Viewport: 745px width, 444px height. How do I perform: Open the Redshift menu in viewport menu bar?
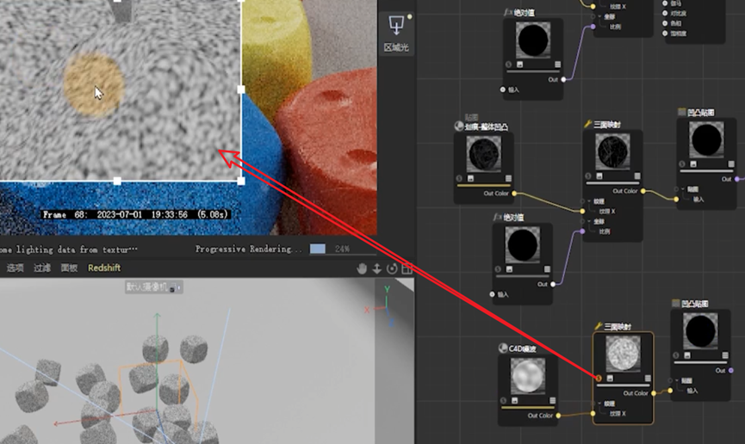pyautogui.click(x=104, y=268)
